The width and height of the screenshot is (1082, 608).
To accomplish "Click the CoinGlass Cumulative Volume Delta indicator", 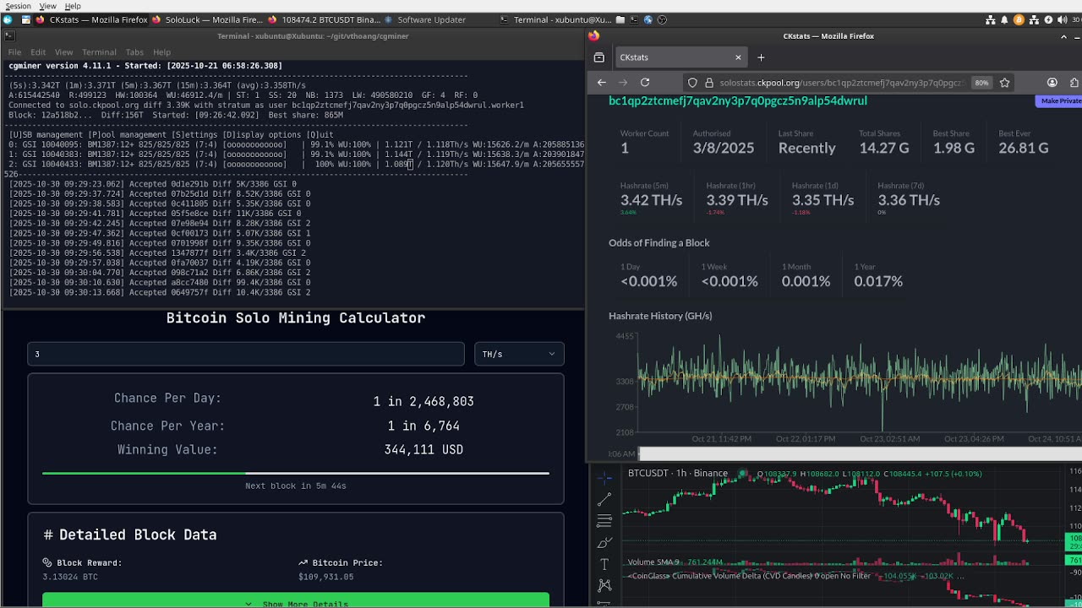I will pyautogui.click(x=749, y=576).
